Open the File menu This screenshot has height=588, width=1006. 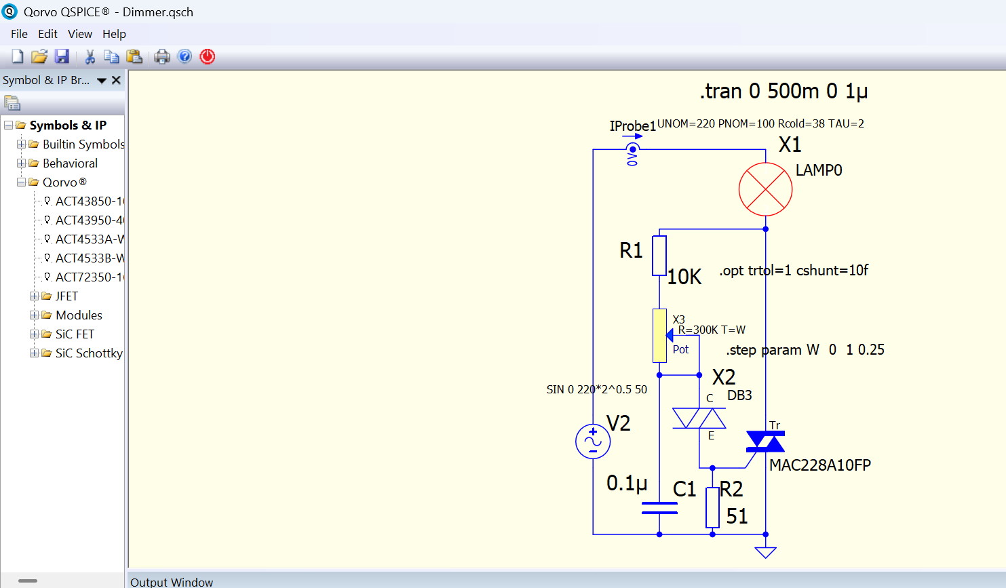tap(19, 34)
